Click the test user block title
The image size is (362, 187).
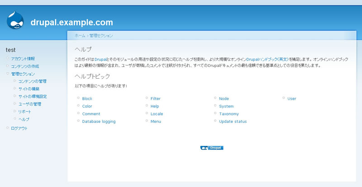pos(10,50)
